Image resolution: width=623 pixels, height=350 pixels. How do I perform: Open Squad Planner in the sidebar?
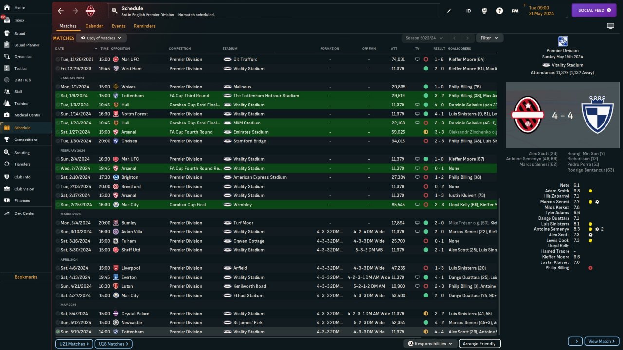[x=25, y=45]
